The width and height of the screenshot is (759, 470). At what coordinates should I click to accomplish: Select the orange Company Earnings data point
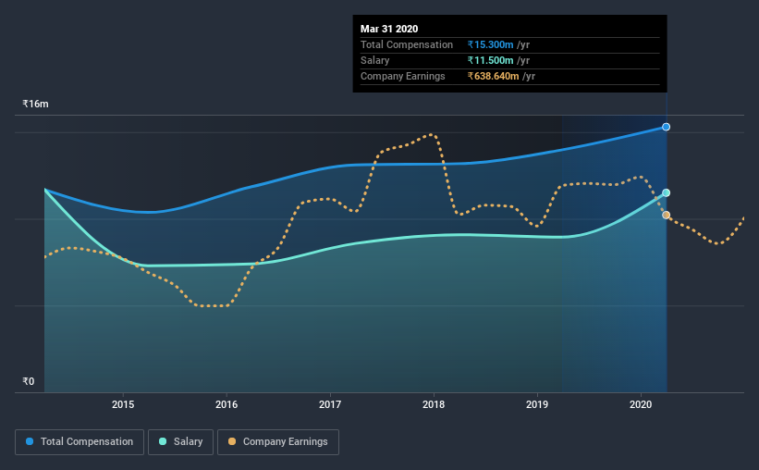tap(666, 216)
